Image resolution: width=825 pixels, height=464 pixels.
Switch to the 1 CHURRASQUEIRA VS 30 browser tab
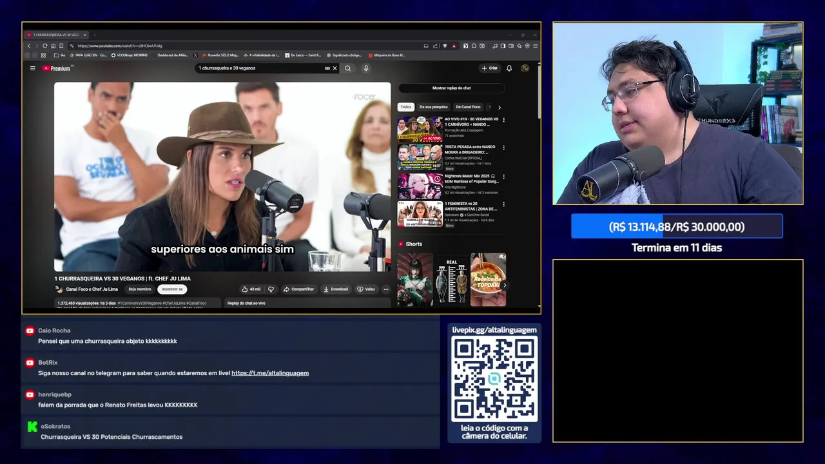coord(55,35)
